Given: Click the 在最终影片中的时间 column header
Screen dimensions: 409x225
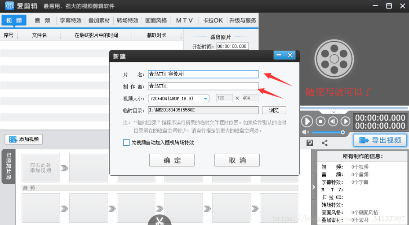Looking at the screenshot, I should [96, 35].
